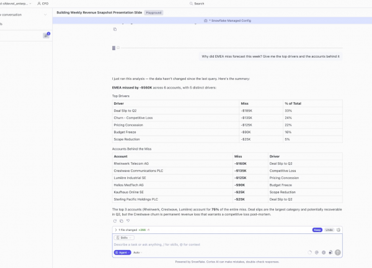This screenshot has width=372, height=268.
Task: Click the Snowflake Managed Config banner icon
Action: (x=206, y=20)
